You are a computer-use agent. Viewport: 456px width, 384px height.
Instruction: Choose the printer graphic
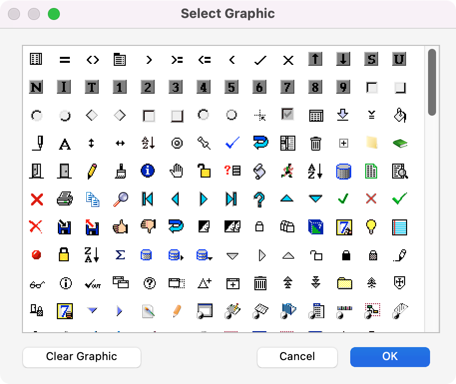[64, 199]
